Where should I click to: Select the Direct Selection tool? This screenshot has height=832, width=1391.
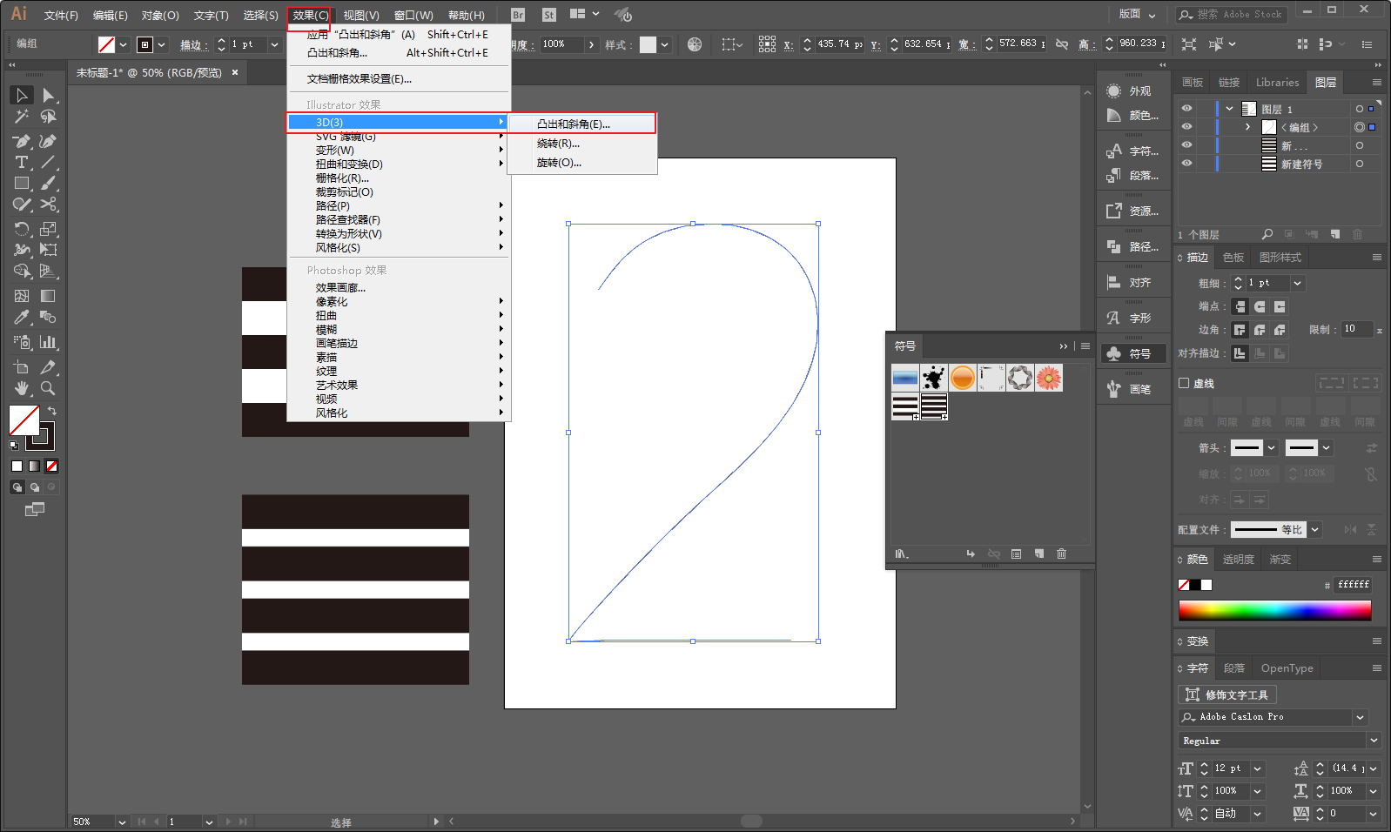click(49, 95)
